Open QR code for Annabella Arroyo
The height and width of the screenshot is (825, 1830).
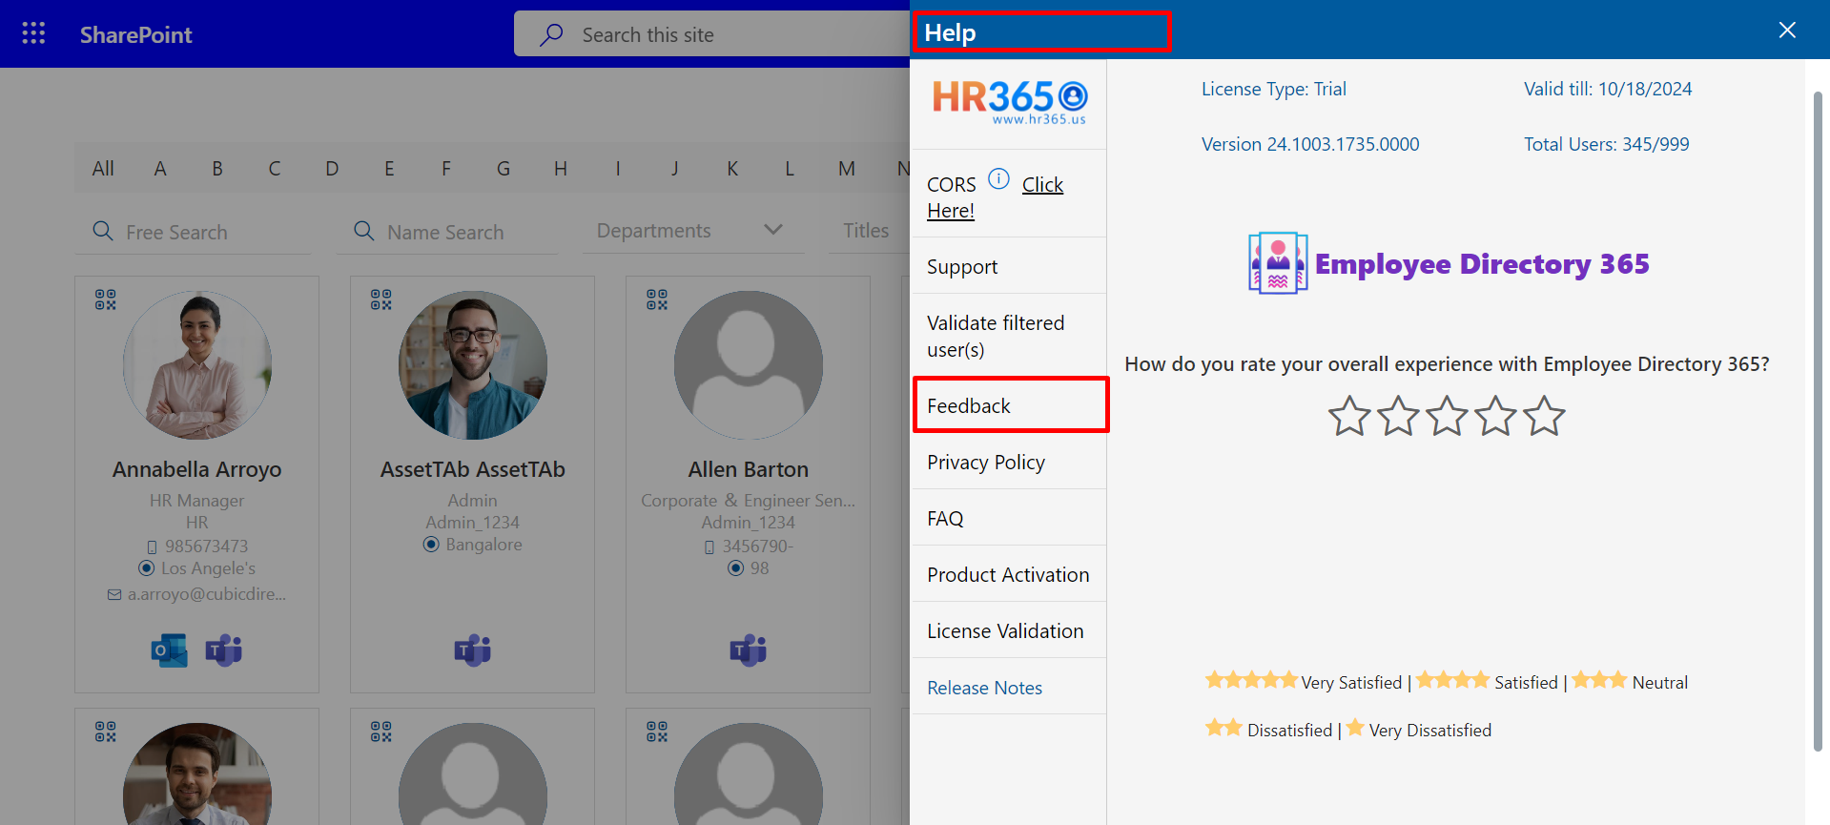(x=106, y=299)
